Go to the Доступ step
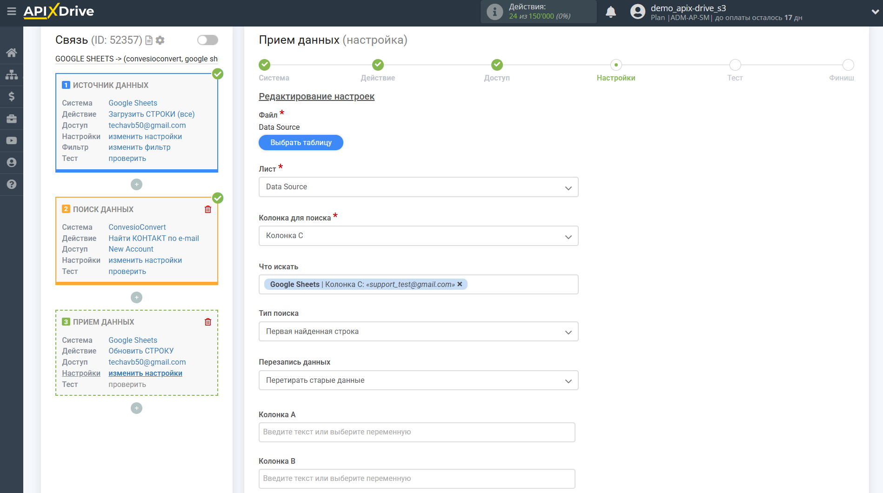The width and height of the screenshot is (883, 493). coord(497,65)
